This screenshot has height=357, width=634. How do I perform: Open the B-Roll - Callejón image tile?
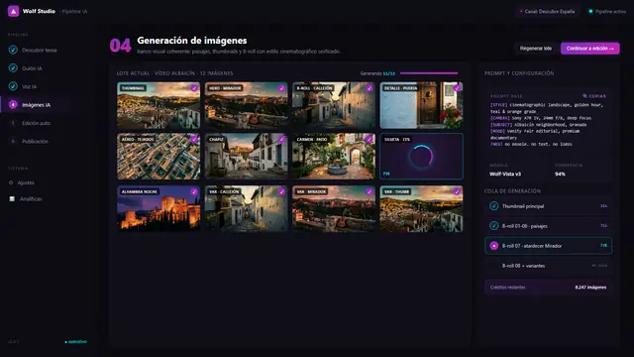click(x=334, y=105)
